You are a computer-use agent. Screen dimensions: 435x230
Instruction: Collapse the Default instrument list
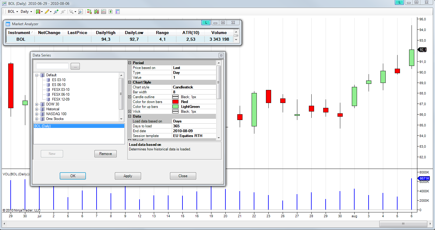(37, 75)
